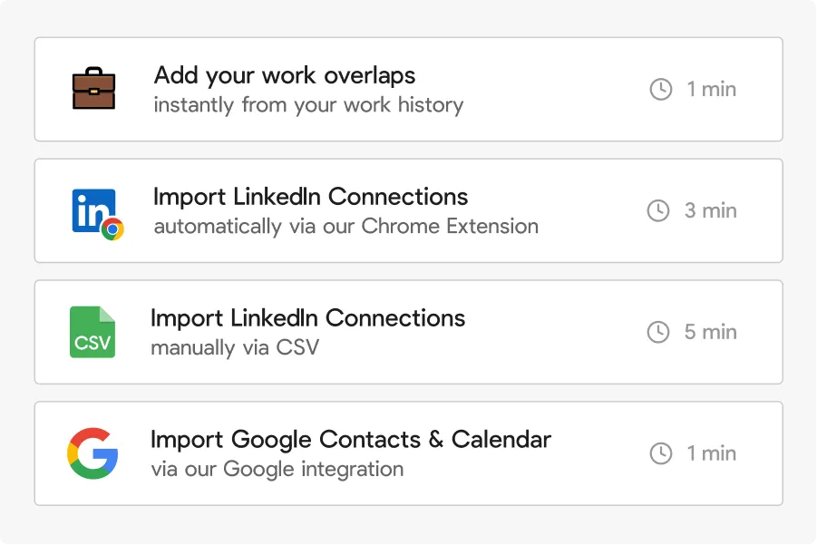817x545 pixels.
Task: Choose Import LinkedIn Connections via CSV title
Action: point(308,318)
